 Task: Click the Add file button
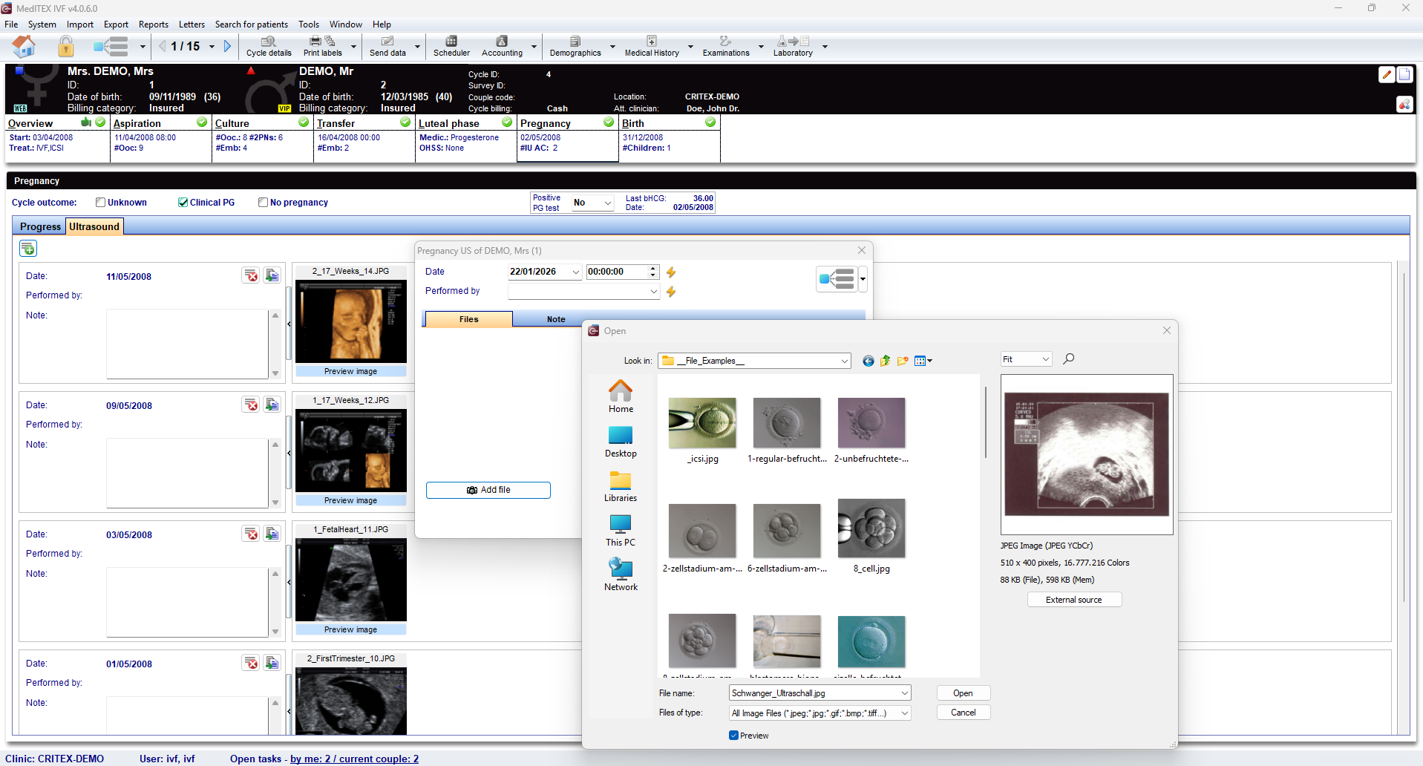(488, 490)
